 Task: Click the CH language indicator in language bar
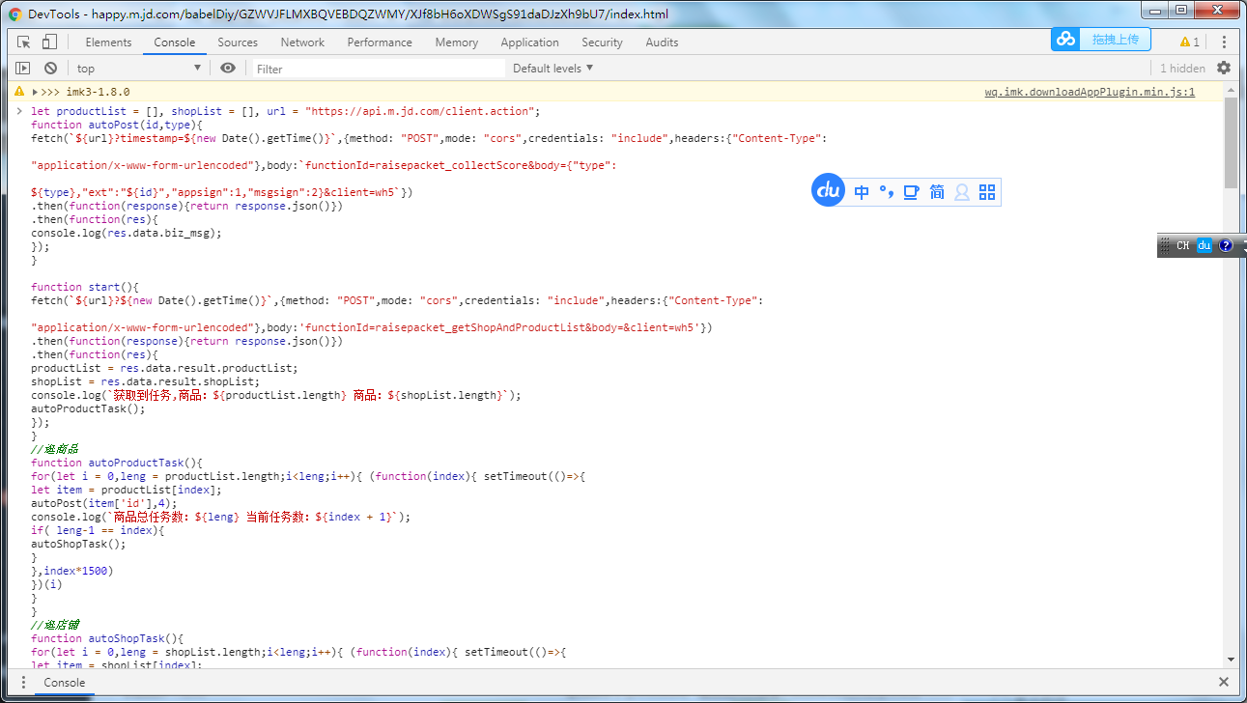click(1183, 245)
